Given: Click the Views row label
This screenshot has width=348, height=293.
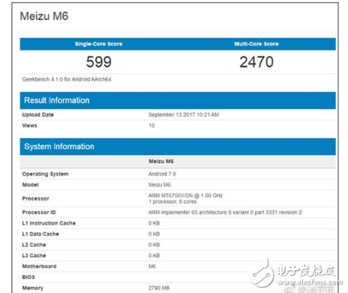Looking at the screenshot, I should click(x=29, y=125).
